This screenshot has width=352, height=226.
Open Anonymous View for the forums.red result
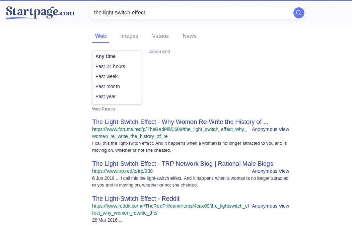(x=270, y=129)
